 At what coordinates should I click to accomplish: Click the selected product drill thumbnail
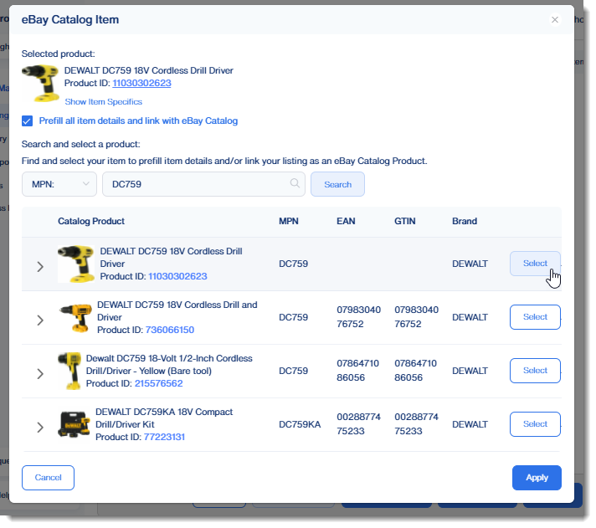pyautogui.click(x=40, y=84)
